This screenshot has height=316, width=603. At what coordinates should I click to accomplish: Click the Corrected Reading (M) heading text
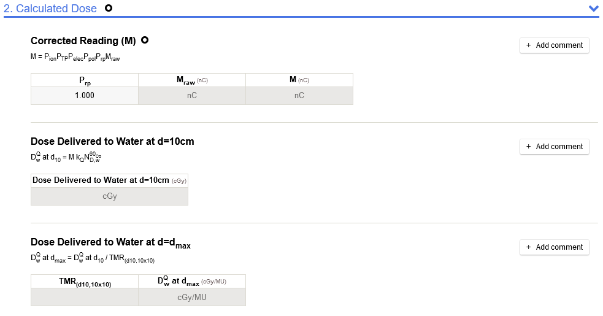click(x=83, y=41)
